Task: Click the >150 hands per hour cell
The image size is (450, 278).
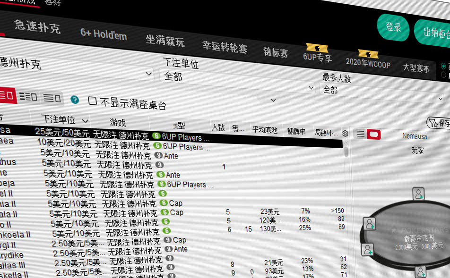Action: click(337, 211)
